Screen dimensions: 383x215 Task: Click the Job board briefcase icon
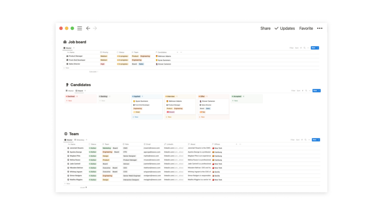(x=65, y=42)
